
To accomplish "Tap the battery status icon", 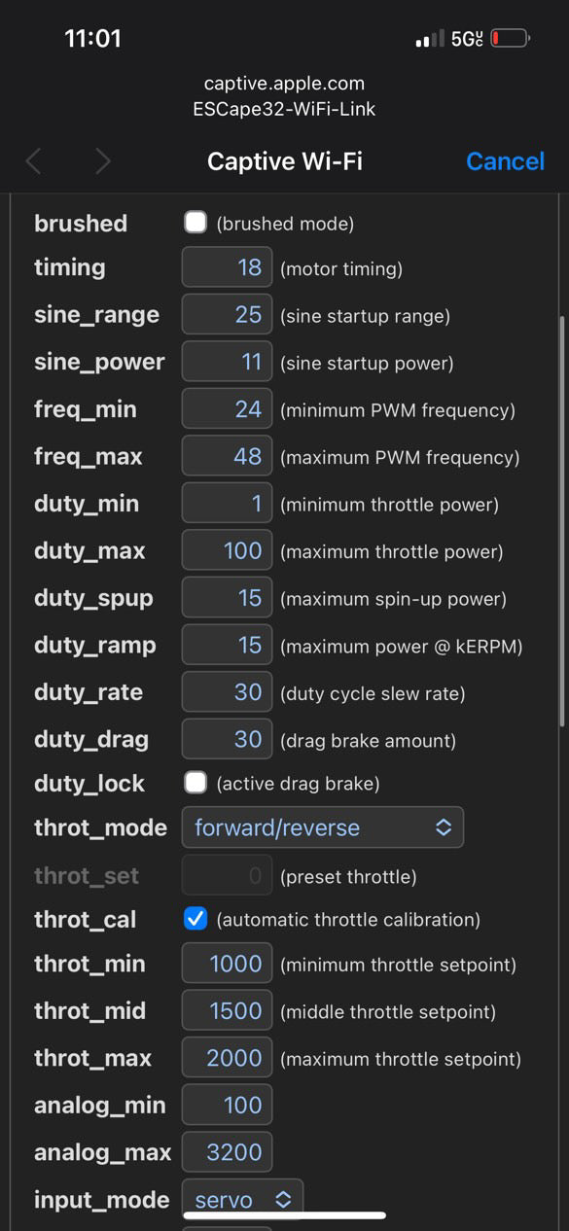I will (510, 39).
